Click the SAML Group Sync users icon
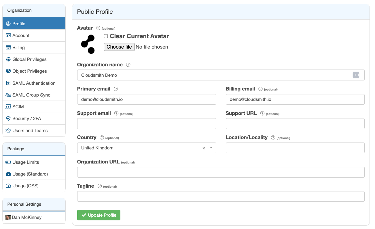The height and width of the screenshot is (229, 375). [x=8, y=95]
